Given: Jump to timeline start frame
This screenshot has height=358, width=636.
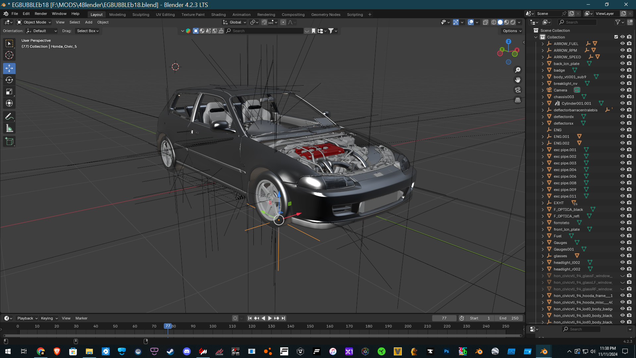Looking at the screenshot, I should 250,318.
